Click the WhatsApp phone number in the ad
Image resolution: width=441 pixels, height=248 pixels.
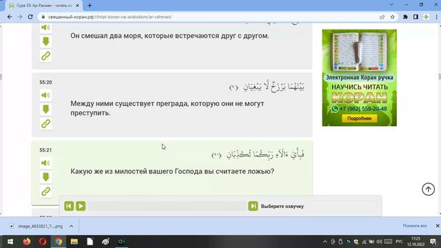point(363,109)
